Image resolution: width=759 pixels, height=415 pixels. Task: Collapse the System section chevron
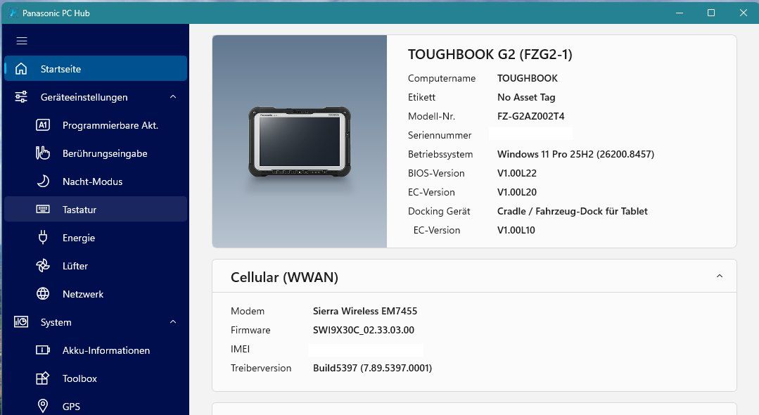coord(173,321)
